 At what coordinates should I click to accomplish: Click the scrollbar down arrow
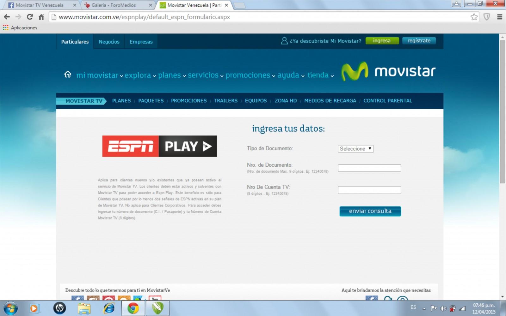(503, 297)
